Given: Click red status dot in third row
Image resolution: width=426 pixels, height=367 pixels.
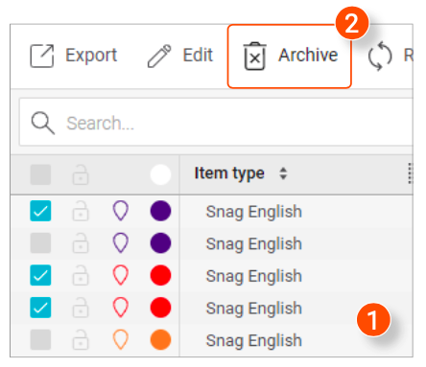Looking at the screenshot, I should point(160,275).
